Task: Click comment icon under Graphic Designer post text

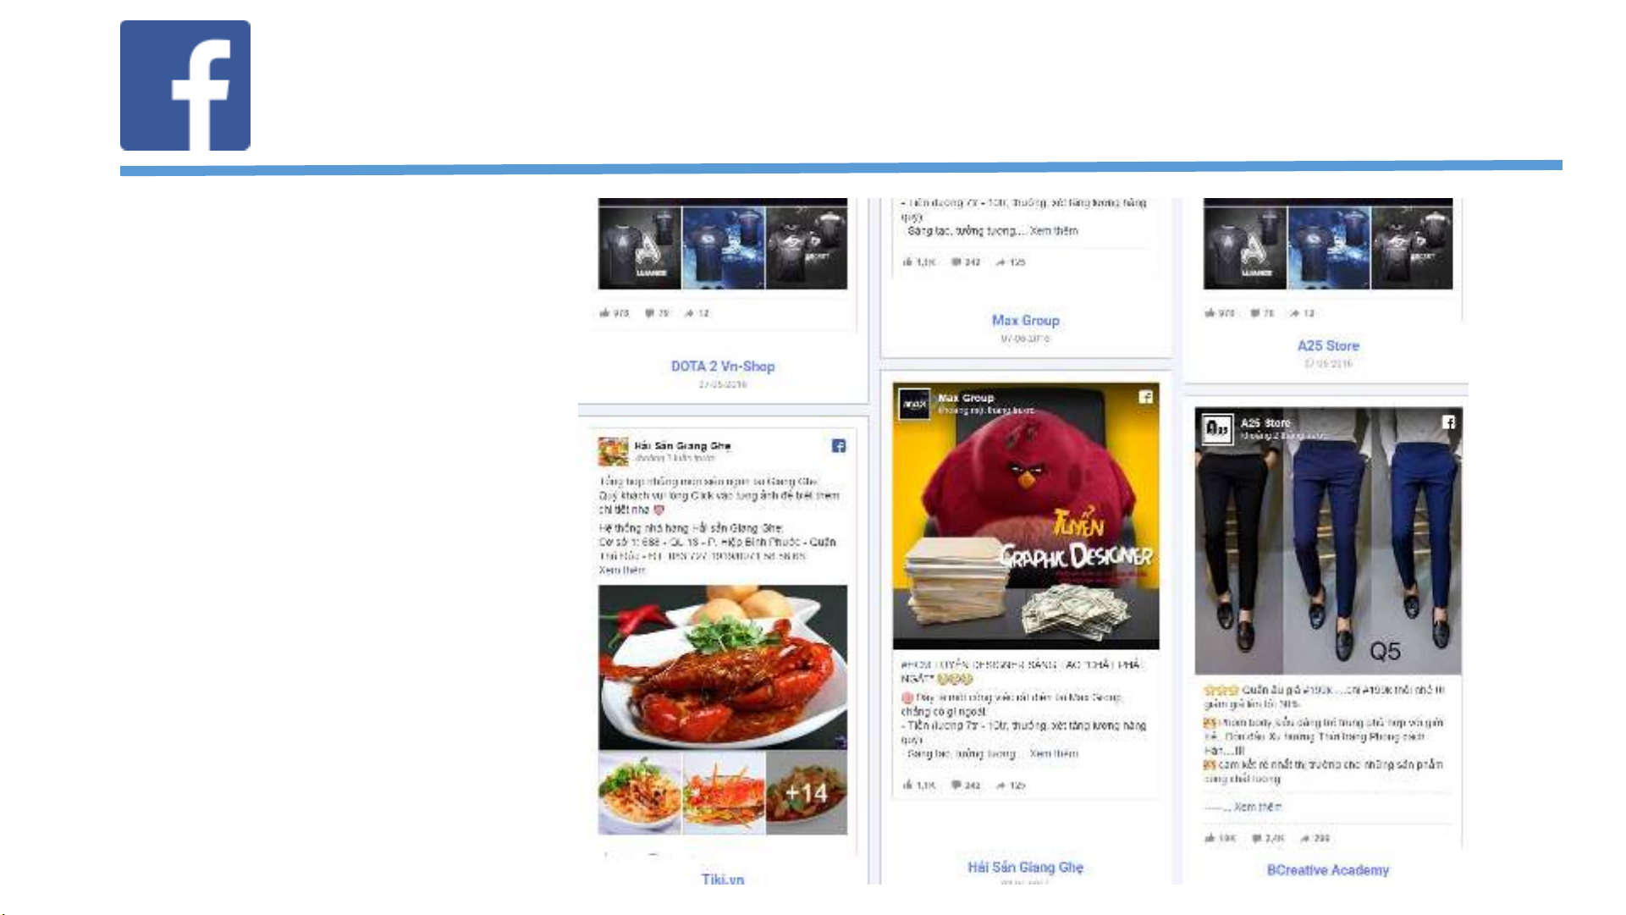Action: tap(956, 785)
